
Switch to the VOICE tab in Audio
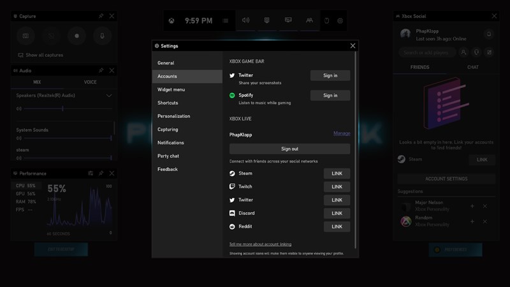(90, 82)
